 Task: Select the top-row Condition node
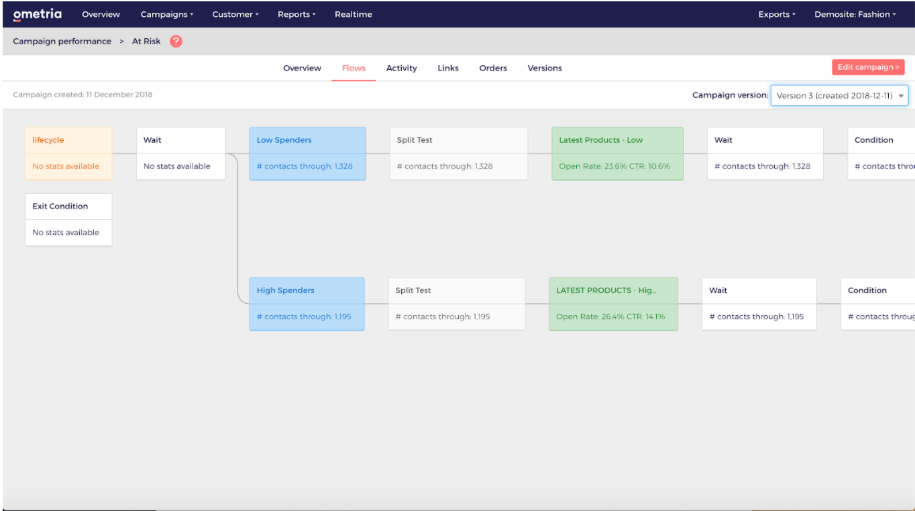pyautogui.click(x=881, y=154)
